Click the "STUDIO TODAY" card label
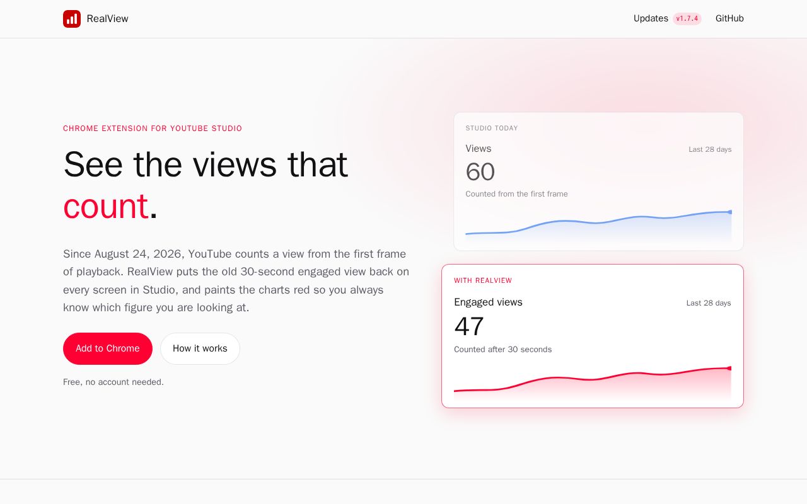The image size is (807, 504). click(x=492, y=128)
